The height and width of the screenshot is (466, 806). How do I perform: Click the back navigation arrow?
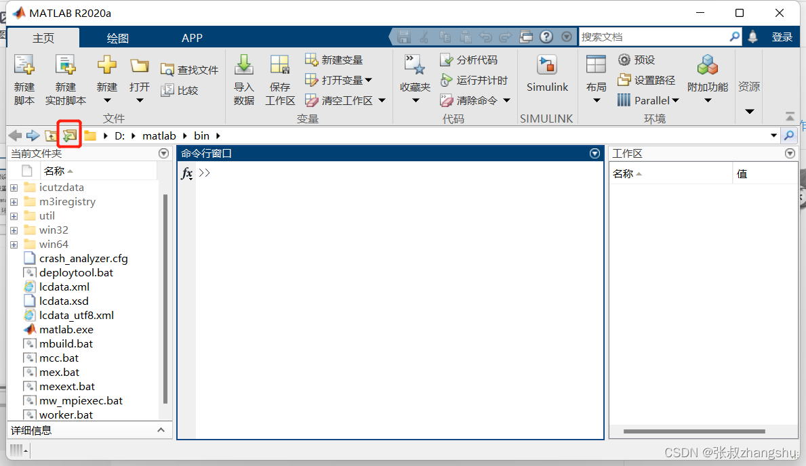point(16,135)
